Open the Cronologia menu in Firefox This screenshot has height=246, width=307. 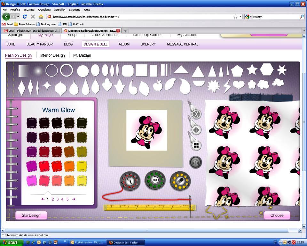pos(44,10)
